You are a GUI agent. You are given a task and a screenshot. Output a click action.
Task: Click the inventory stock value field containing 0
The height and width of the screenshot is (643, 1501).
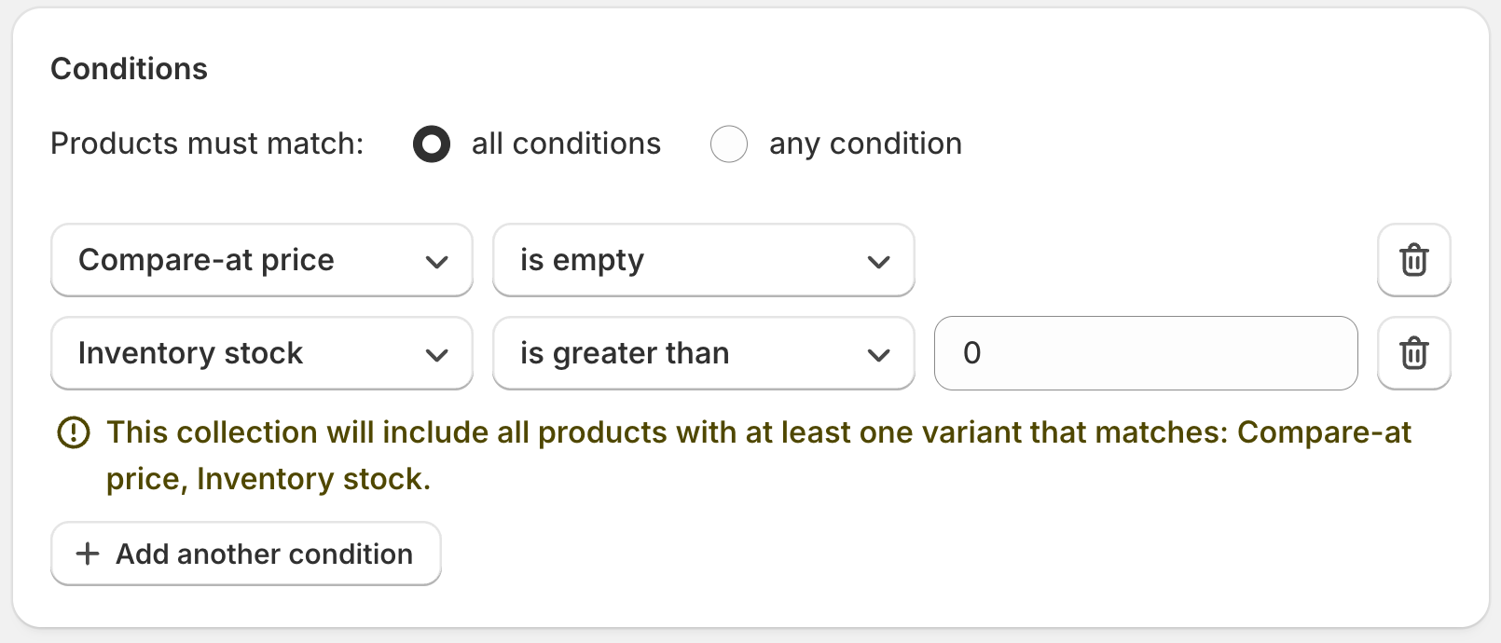1145,353
